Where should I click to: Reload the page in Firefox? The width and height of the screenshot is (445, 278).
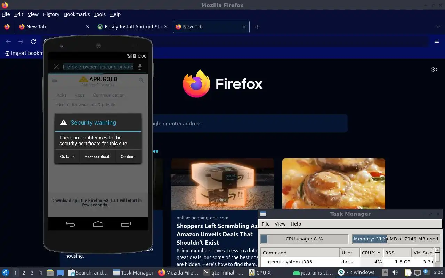click(33, 42)
